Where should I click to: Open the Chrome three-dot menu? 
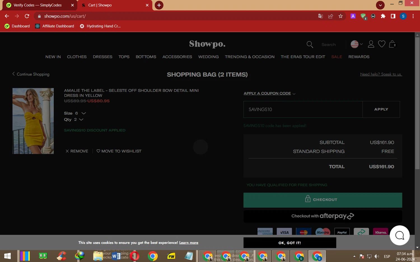pyautogui.click(x=413, y=16)
